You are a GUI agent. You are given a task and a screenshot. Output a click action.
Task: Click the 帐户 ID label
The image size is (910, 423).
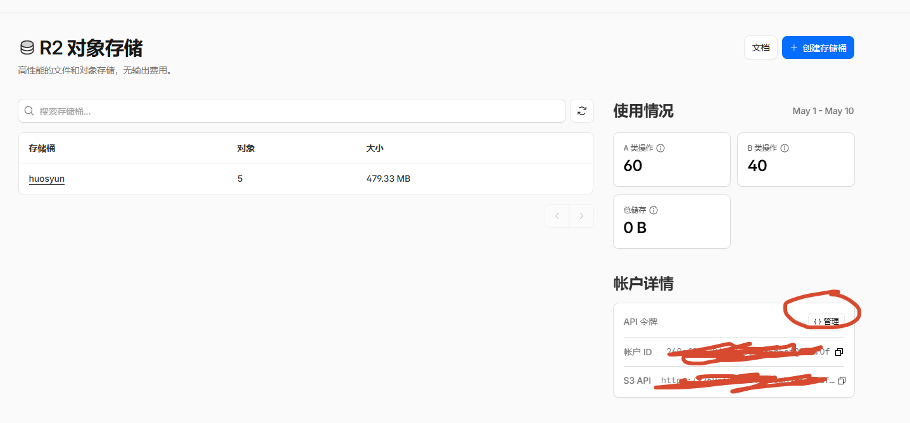pos(638,352)
